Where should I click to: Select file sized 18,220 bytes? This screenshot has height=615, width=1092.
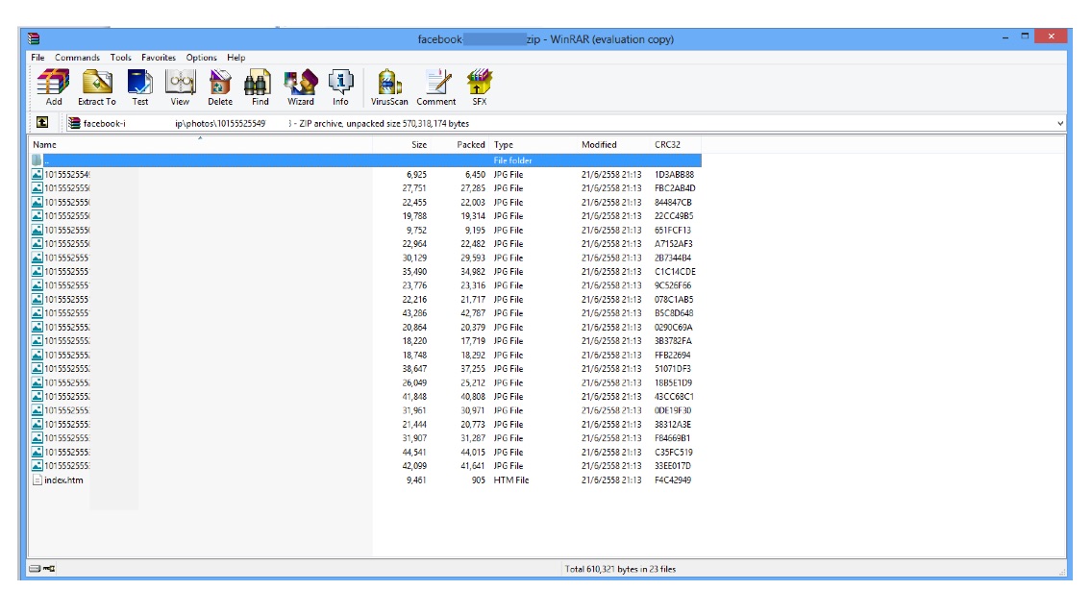[365, 340]
